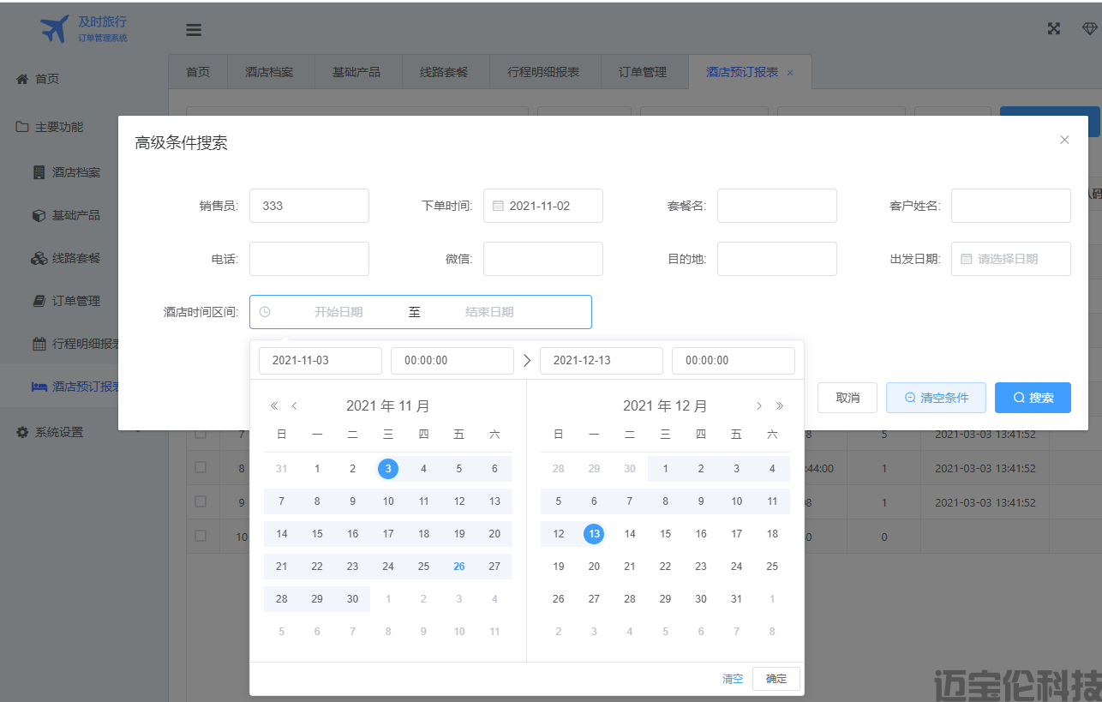Screen dimensions: 1102x702
Task: Switch to the 基础产品 tab
Action: pyautogui.click(x=356, y=72)
